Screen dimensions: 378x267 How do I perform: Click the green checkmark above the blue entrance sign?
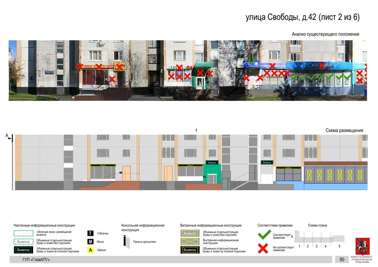(252, 61)
